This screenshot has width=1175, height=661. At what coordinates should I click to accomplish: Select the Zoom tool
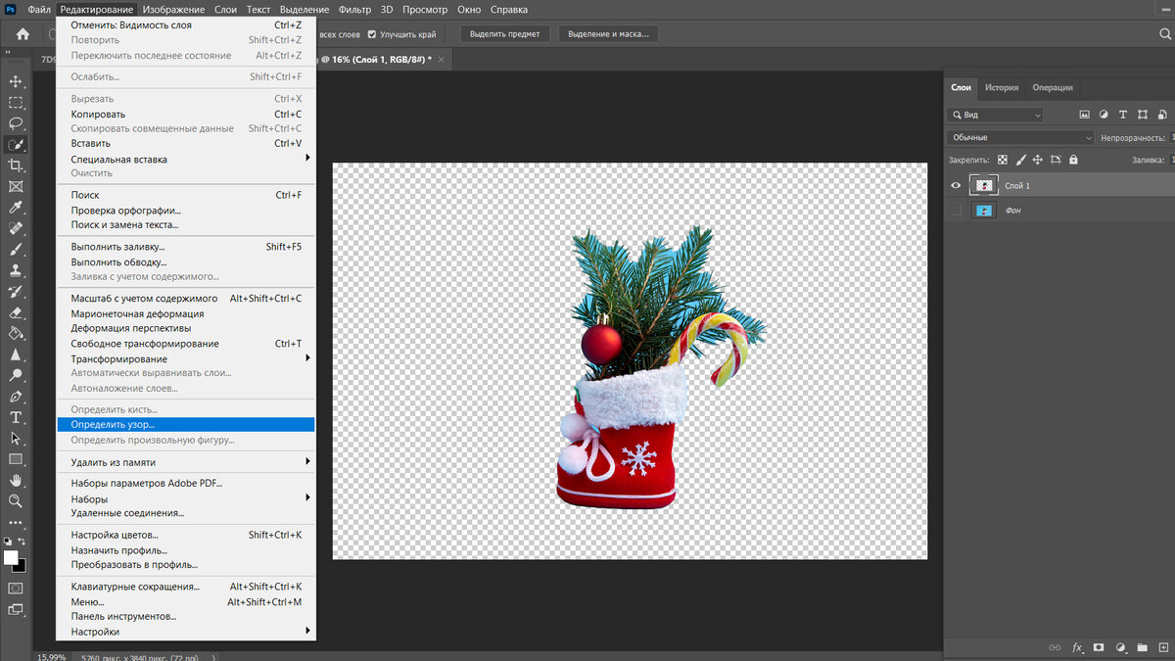[16, 501]
